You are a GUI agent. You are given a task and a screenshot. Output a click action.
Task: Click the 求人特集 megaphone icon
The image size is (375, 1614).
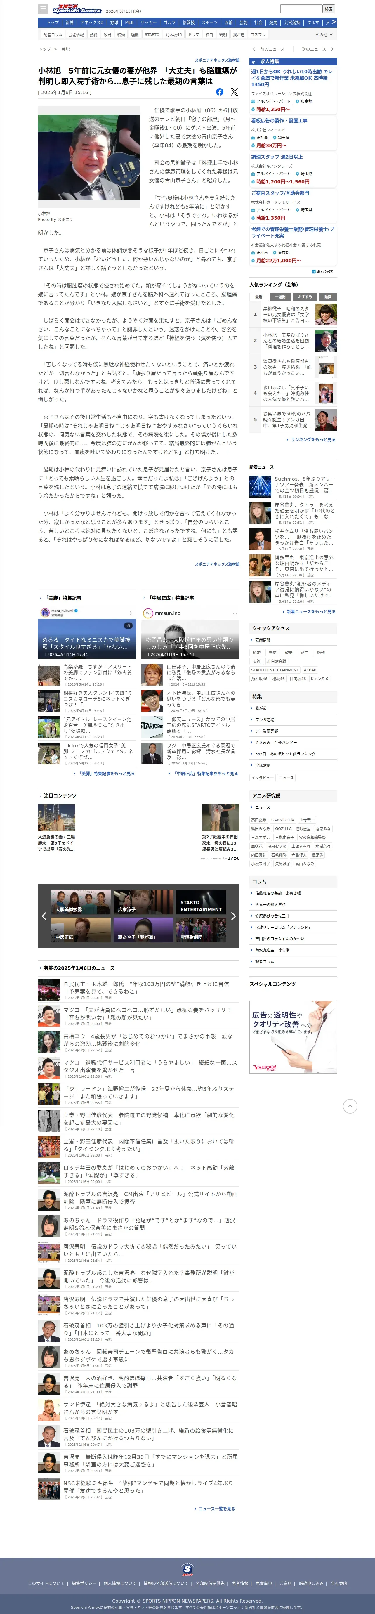[253, 61]
